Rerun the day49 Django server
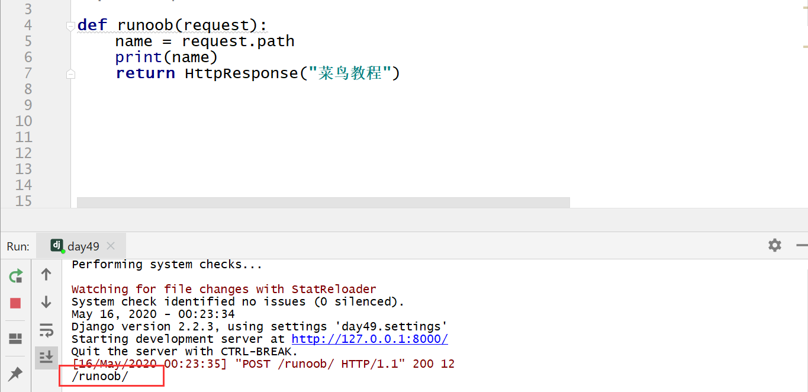 [16, 275]
